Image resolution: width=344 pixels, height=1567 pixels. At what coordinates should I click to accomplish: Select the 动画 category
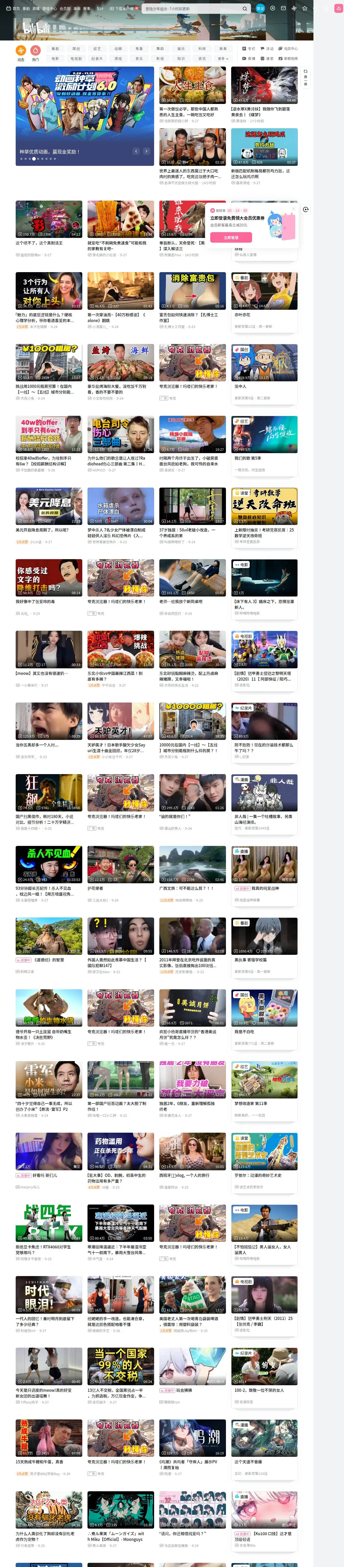(118, 49)
